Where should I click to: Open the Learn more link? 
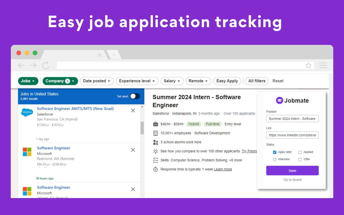[x=223, y=169]
